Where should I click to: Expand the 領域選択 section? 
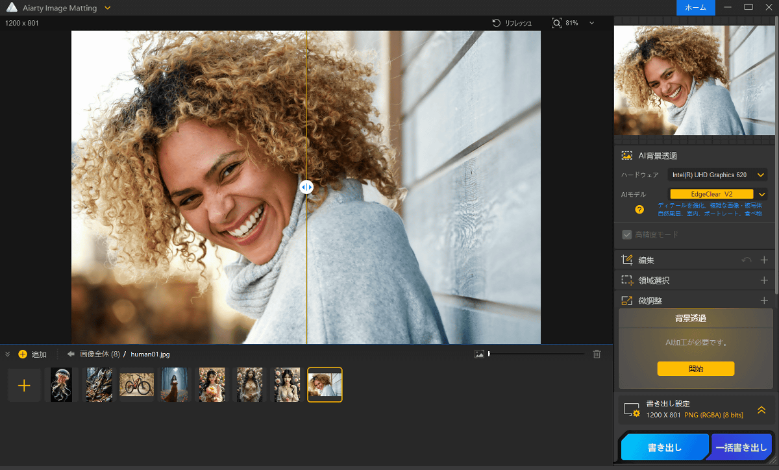coord(764,280)
